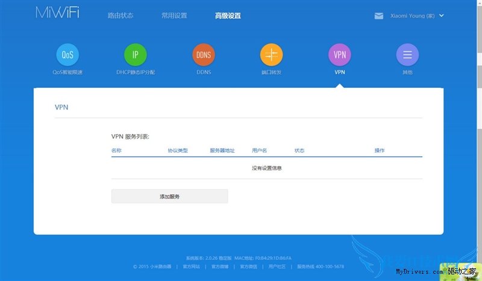The width and height of the screenshot is (482, 281).
Task: Select the 高级设置 (Advanced Settings) tab
Action: 228,16
